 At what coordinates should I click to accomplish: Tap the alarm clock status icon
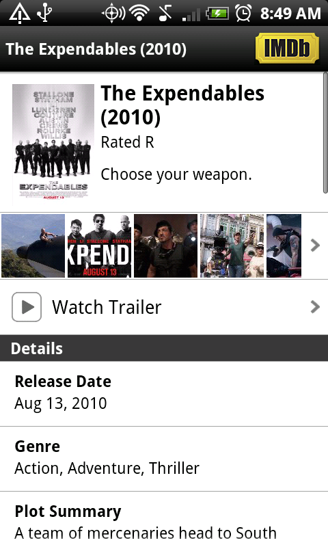(243, 13)
